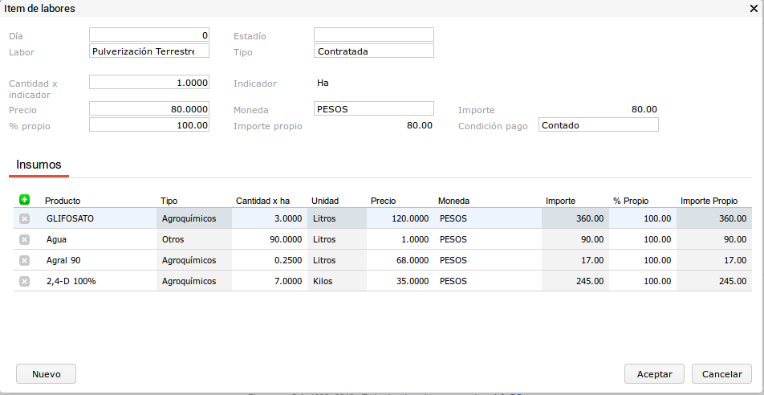Open the Moneda field showing PESOS

point(373,108)
